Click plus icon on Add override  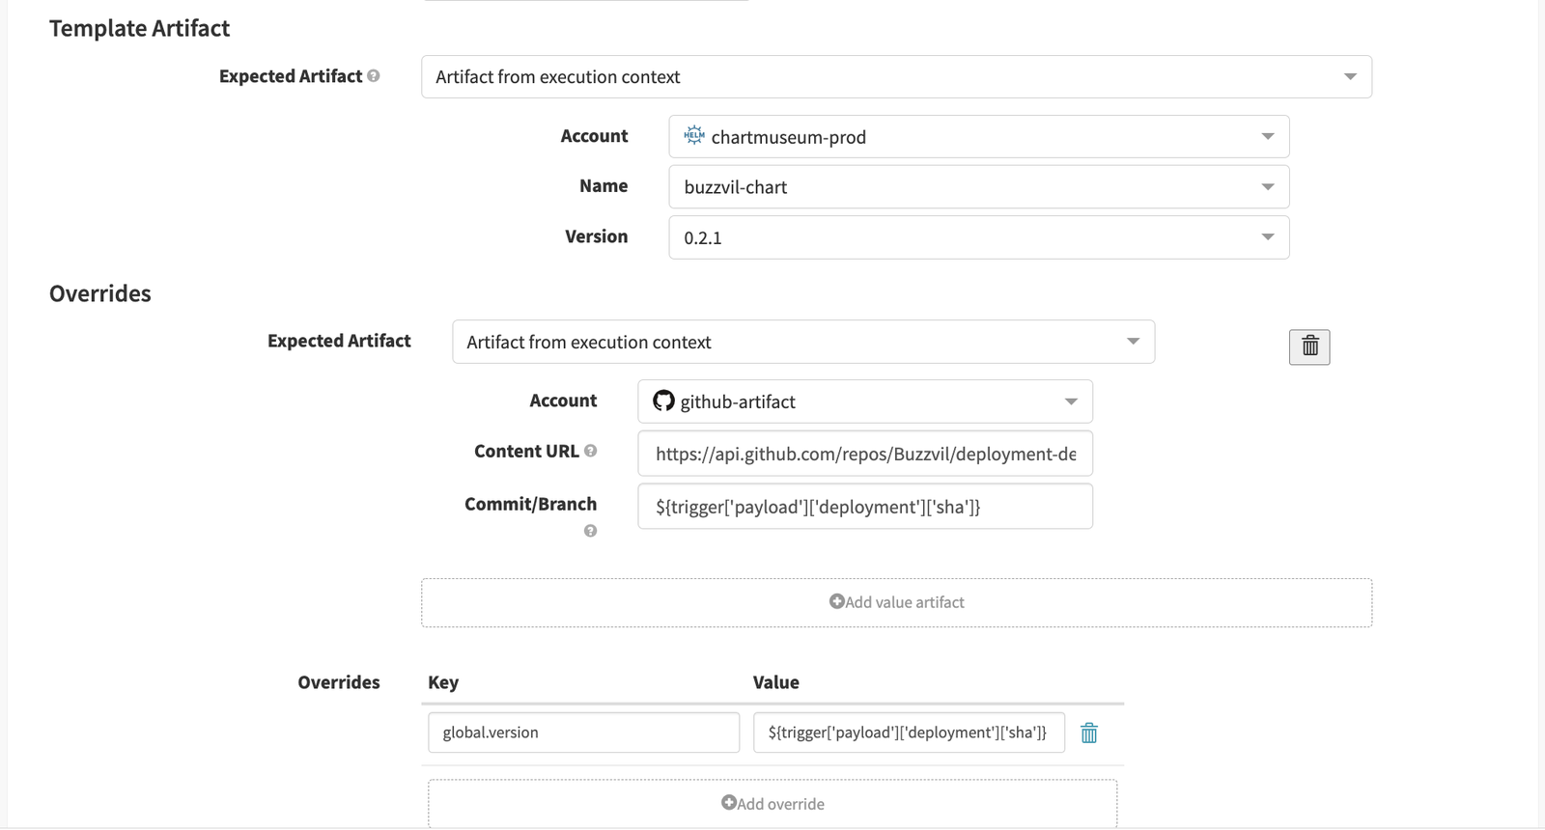click(729, 803)
